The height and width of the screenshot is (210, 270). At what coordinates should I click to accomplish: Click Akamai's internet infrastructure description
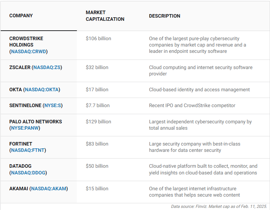[x=195, y=192]
